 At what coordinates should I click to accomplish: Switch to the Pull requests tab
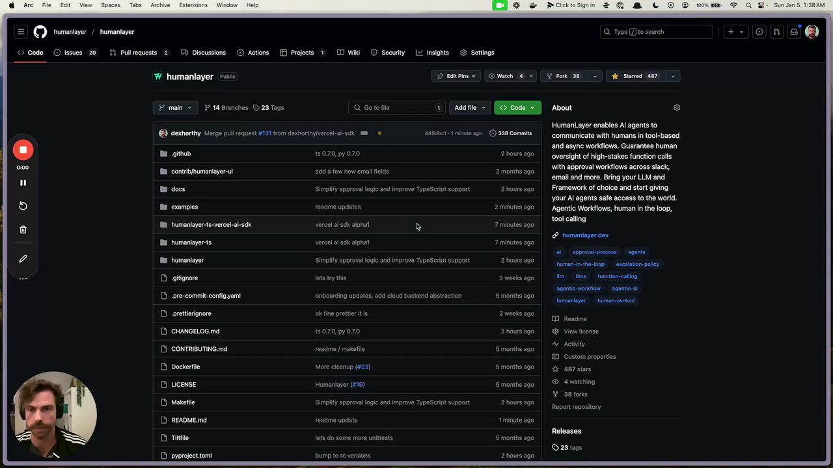tap(139, 53)
